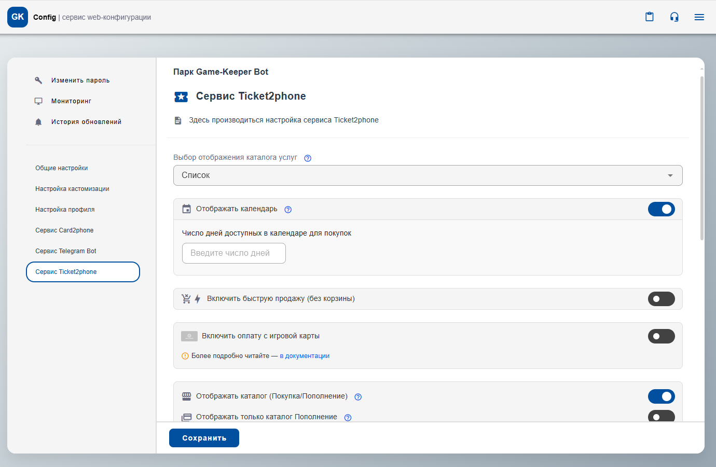Click help icon beside Отображать каталог (Покупка/Пополнение)

[x=358, y=397]
